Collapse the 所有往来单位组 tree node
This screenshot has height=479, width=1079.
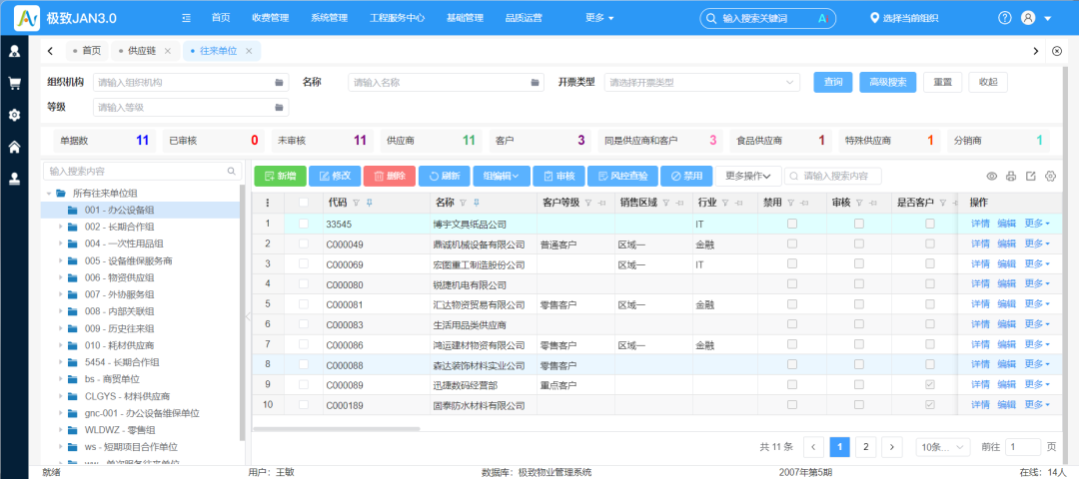[49, 194]
